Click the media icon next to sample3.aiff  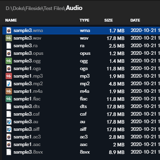(x=9, y=129)
